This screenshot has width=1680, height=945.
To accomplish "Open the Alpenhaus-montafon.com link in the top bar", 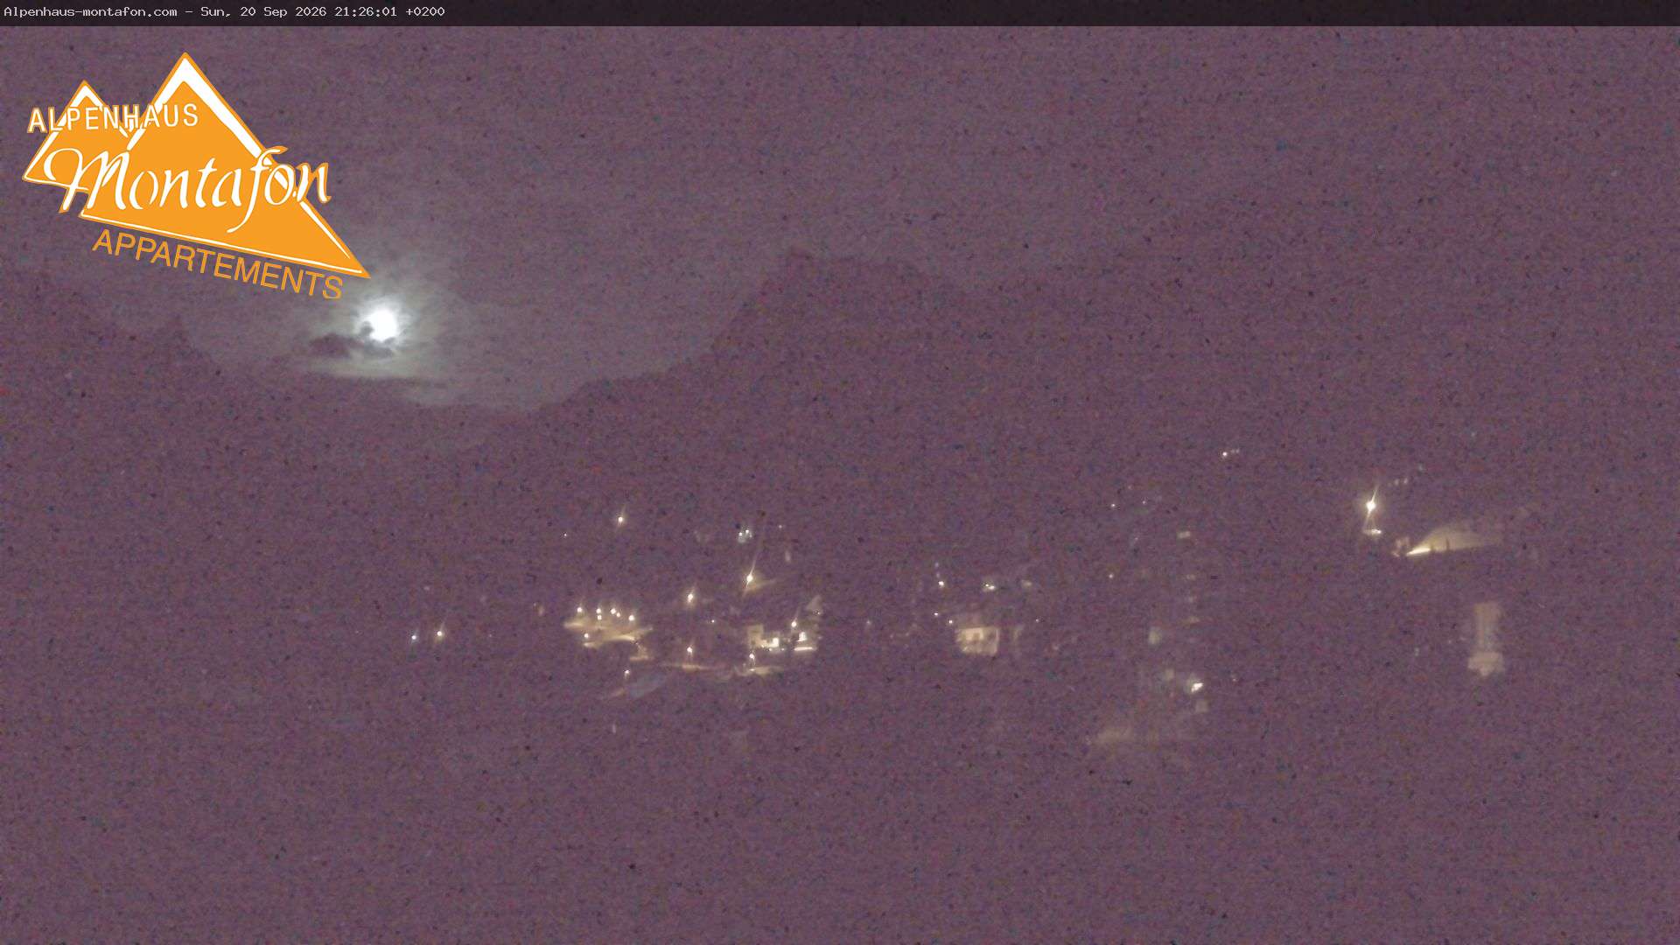I will (90, 11).
